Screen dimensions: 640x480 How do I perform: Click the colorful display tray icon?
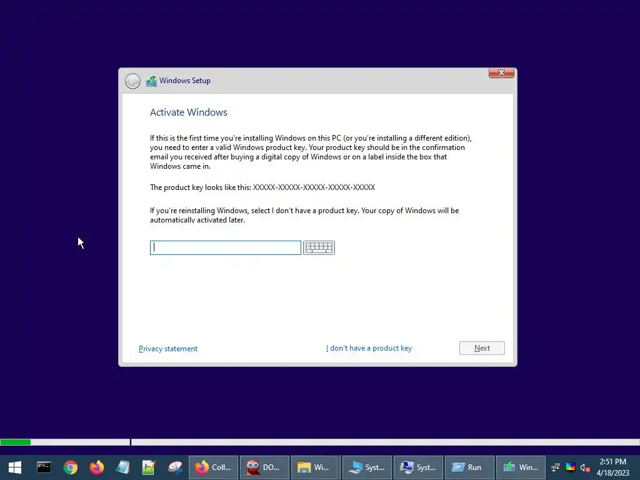tap(571, 467)
